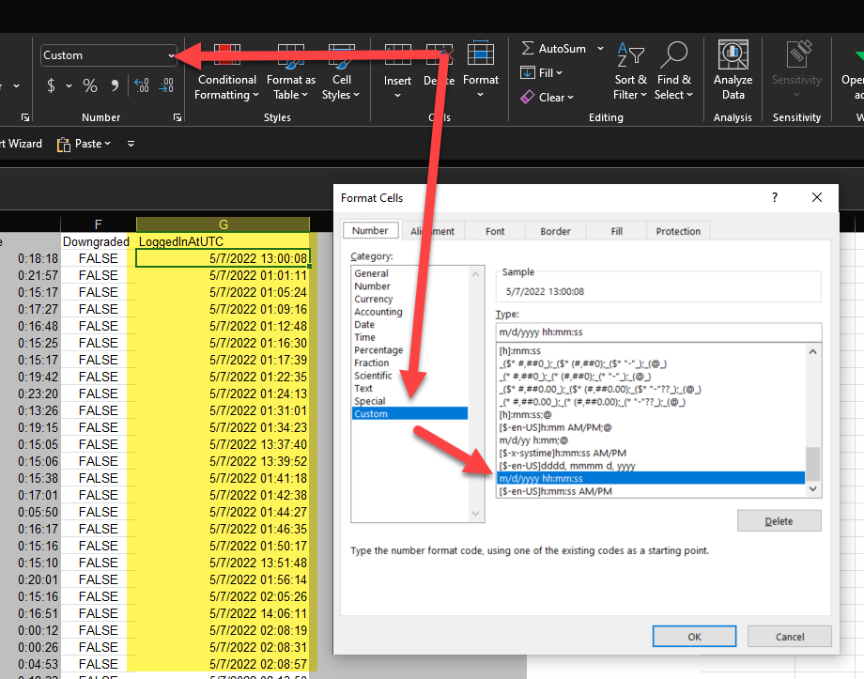
Task: Select m/d/yyyy hh:mm:ss format type
Action: coord(651,478)
